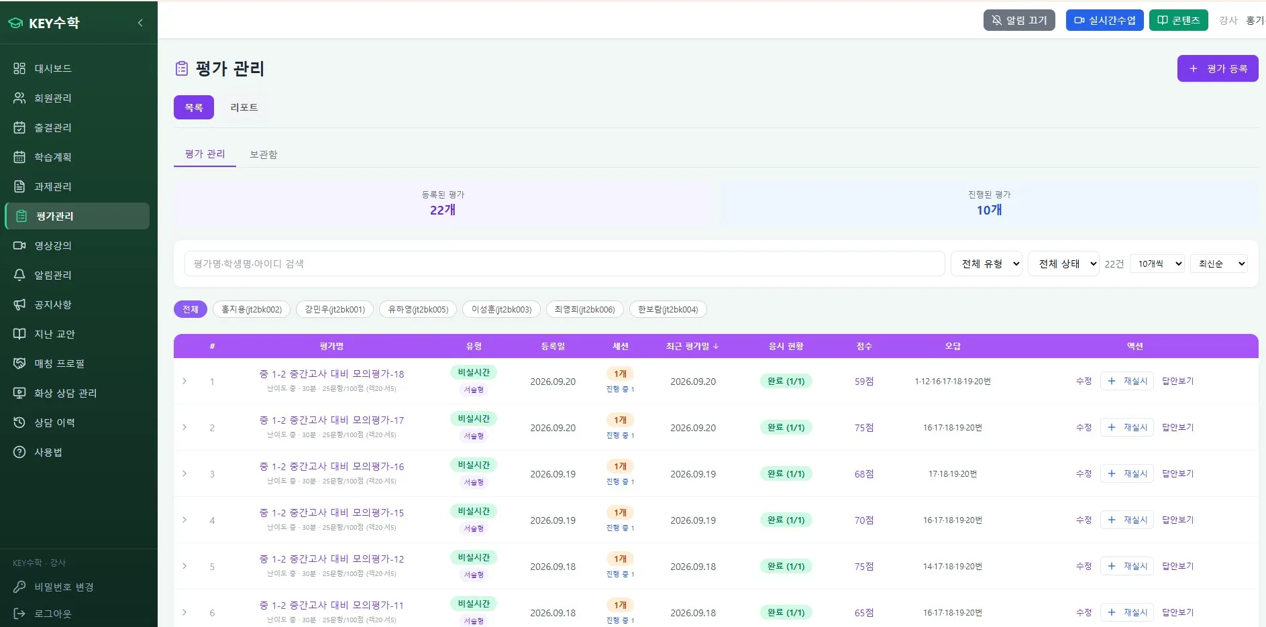1266x627 pixels.
Task: Open 알림관리 notification settings
Action: pos(77,275)
